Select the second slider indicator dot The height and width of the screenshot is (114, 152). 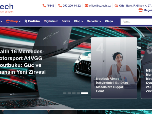(69, 93)
